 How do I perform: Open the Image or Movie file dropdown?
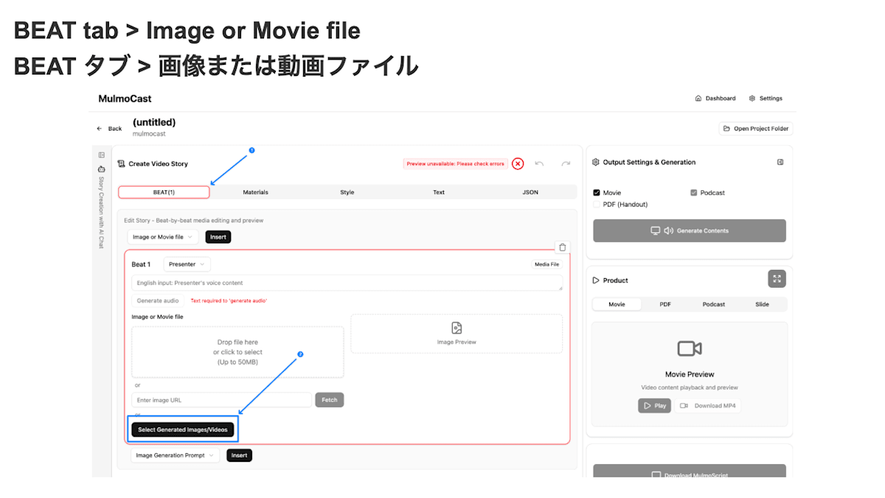(x=163, y=237)
